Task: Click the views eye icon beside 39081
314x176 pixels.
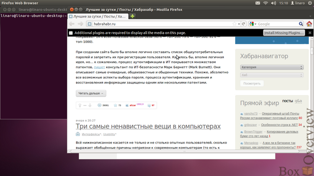Action: pos(99,105)
